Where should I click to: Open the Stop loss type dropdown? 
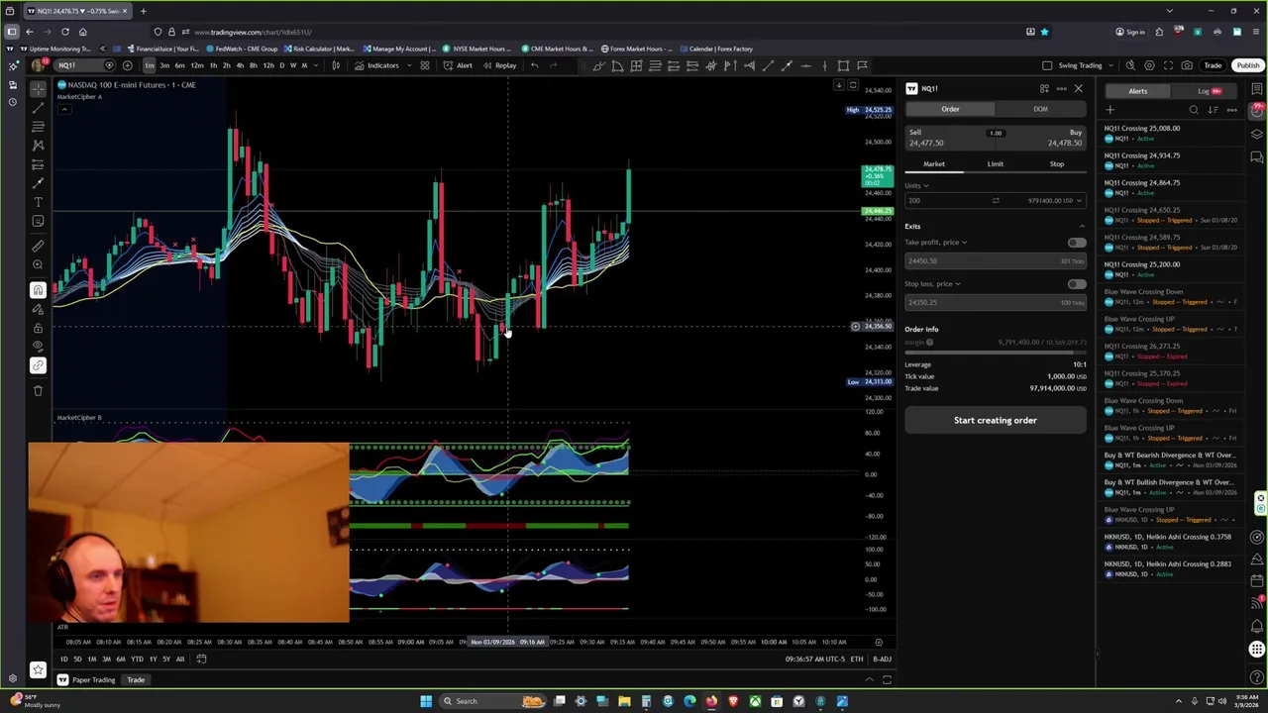932,283
